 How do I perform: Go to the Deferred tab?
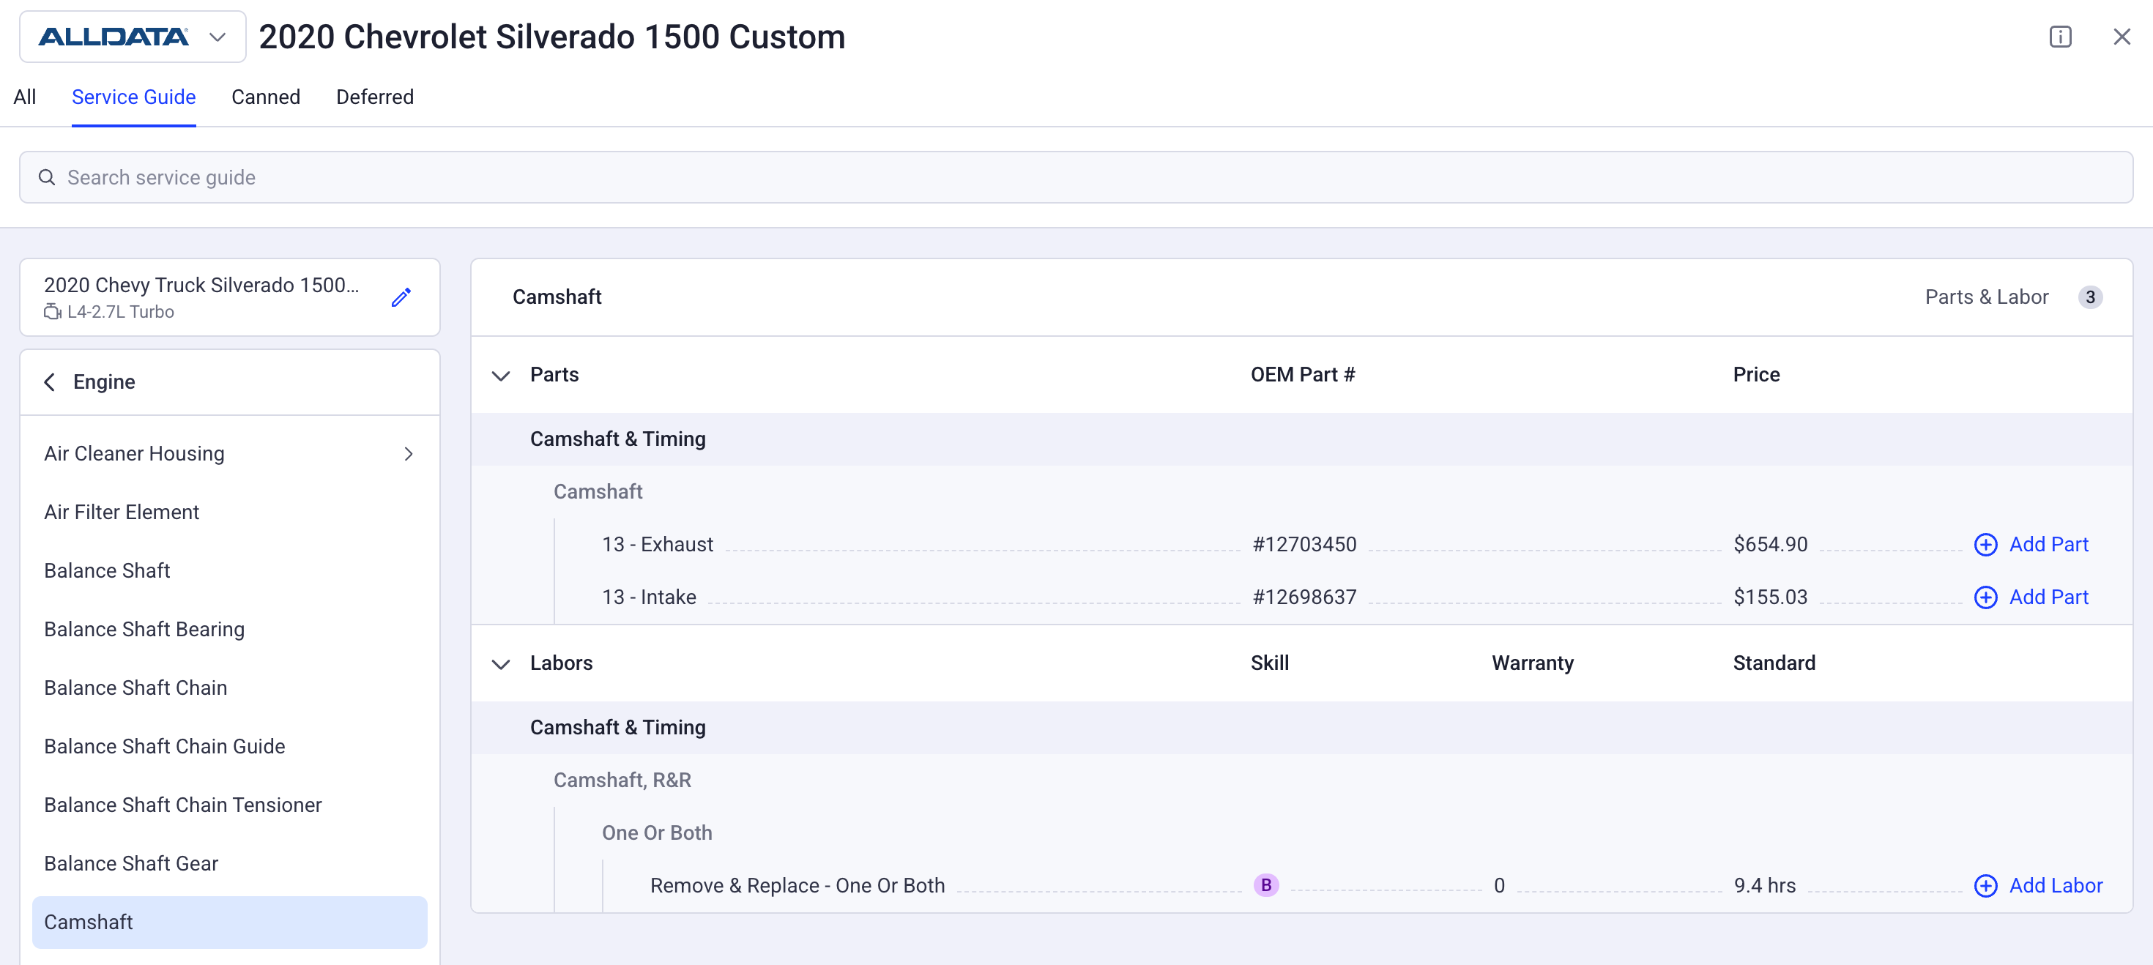[x=375, y=97]
